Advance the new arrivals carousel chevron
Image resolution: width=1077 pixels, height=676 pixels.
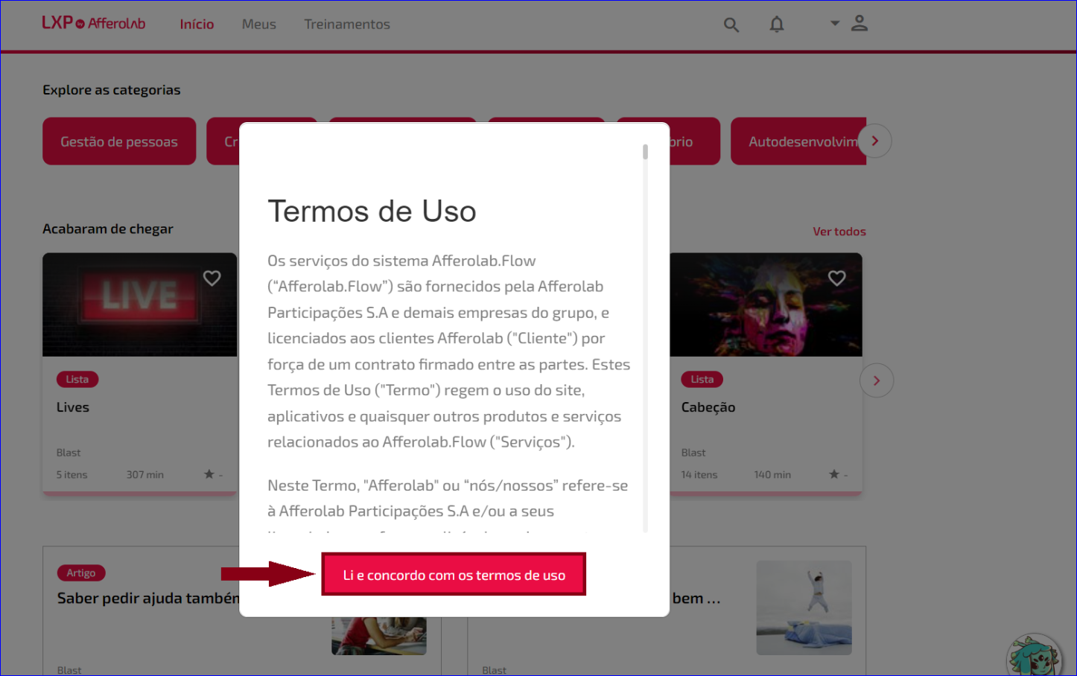pyautogui.click(x=877, y=380)
